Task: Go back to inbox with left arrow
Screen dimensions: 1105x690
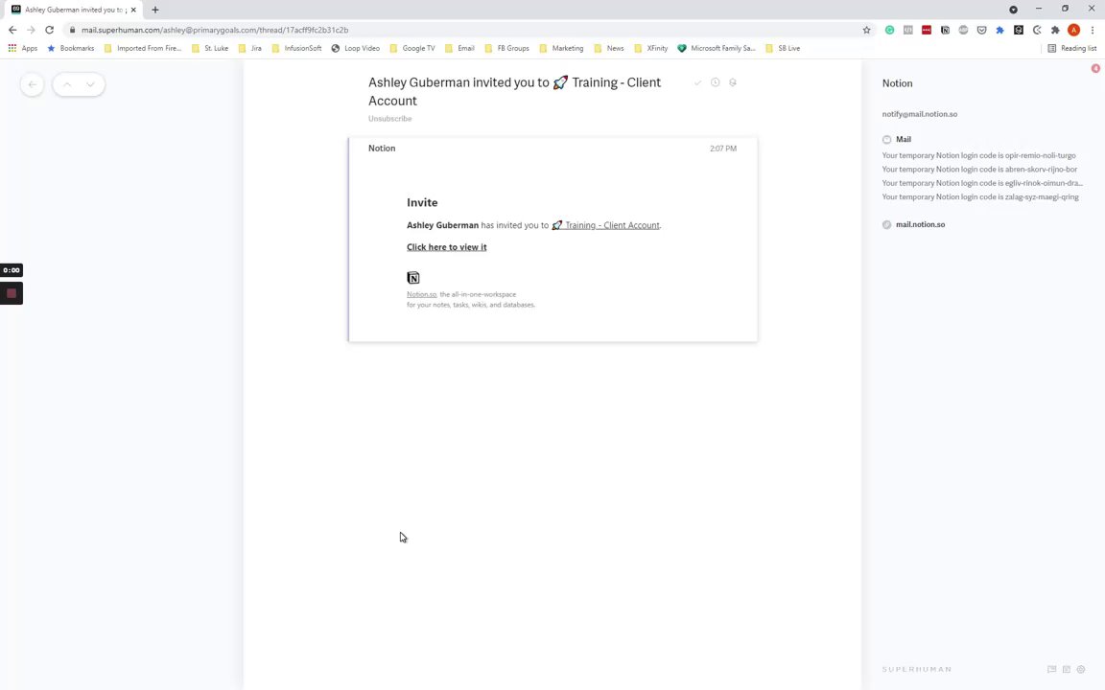Action: pyautogui.click(x=33, y=84)
